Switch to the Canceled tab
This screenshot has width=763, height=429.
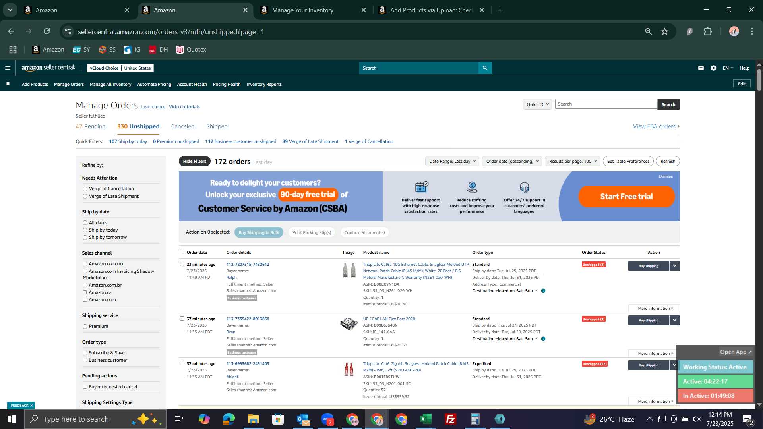pos(183,126)
